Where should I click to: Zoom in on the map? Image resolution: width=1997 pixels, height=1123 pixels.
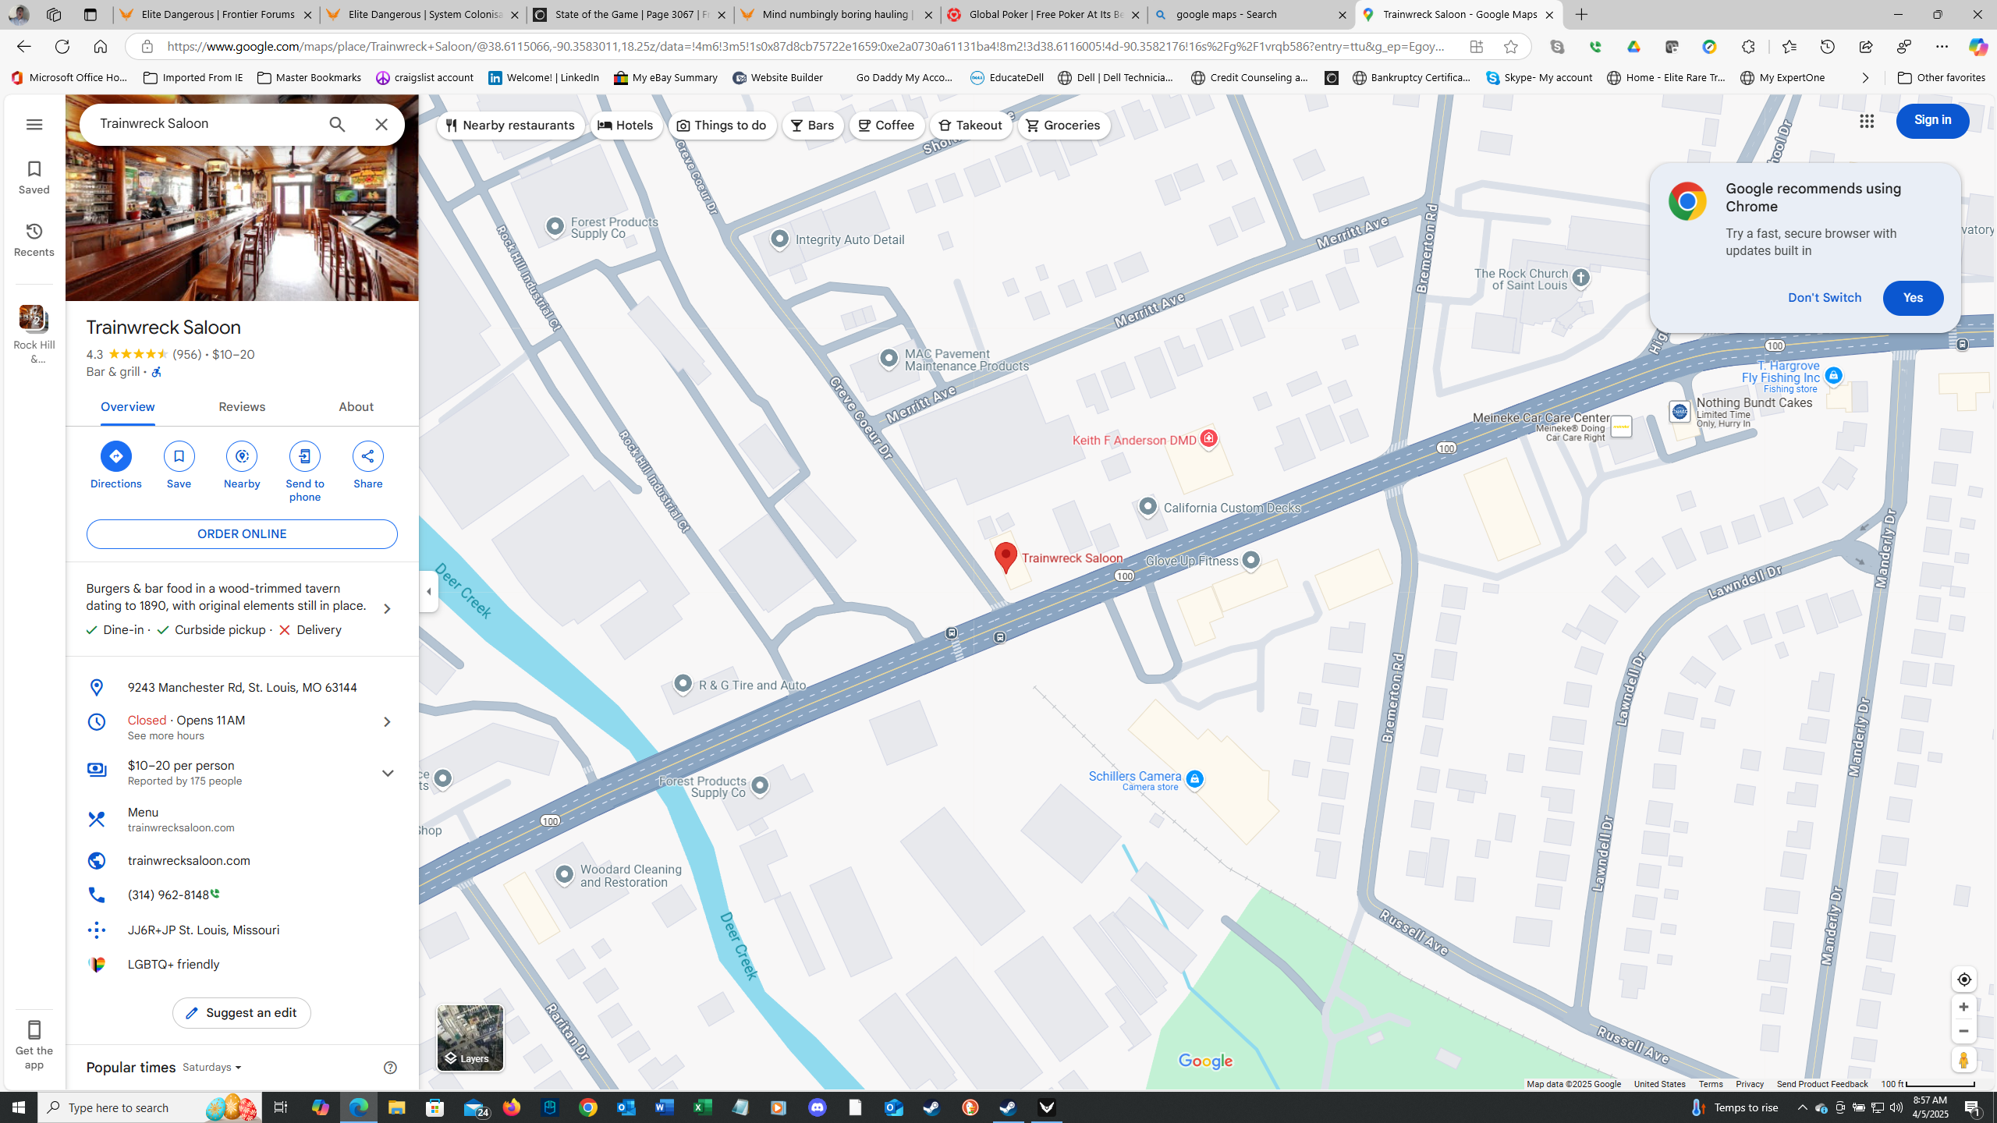[x=1963, y=1007]
